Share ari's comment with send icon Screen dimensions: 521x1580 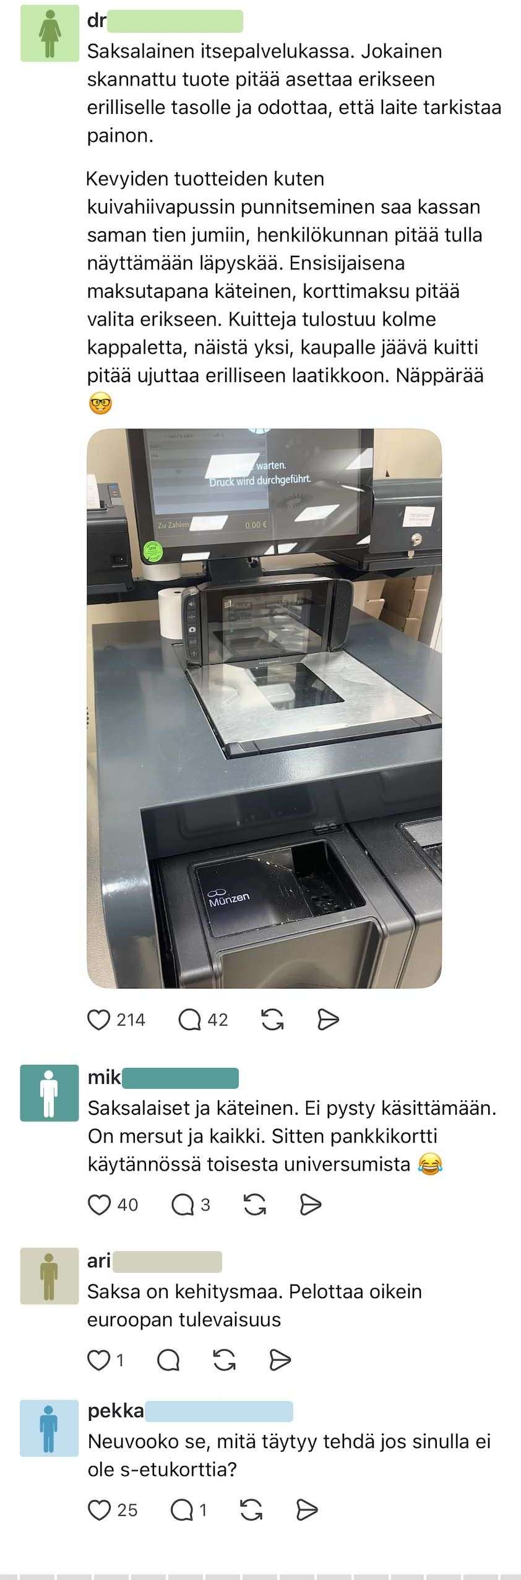pos(280,1360)
